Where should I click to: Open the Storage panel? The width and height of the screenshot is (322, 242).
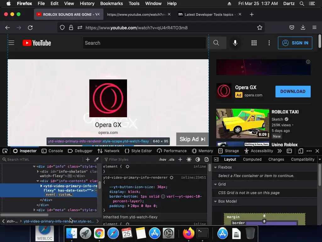[x=228, y=151]
